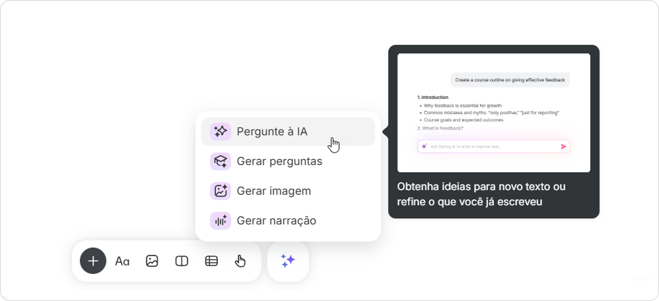Screen dimensions: 659x301
Task: Toggle the AI sparkles button
Action: click(288, 261)
